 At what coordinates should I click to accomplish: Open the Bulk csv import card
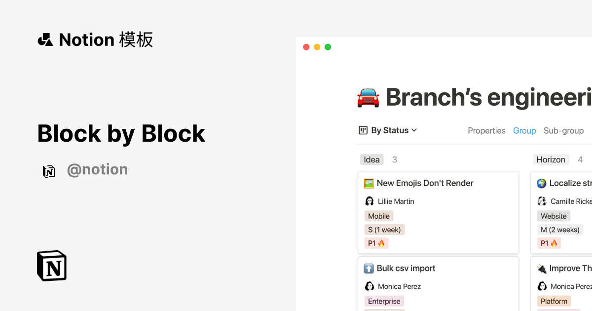[x=405, y=268]
